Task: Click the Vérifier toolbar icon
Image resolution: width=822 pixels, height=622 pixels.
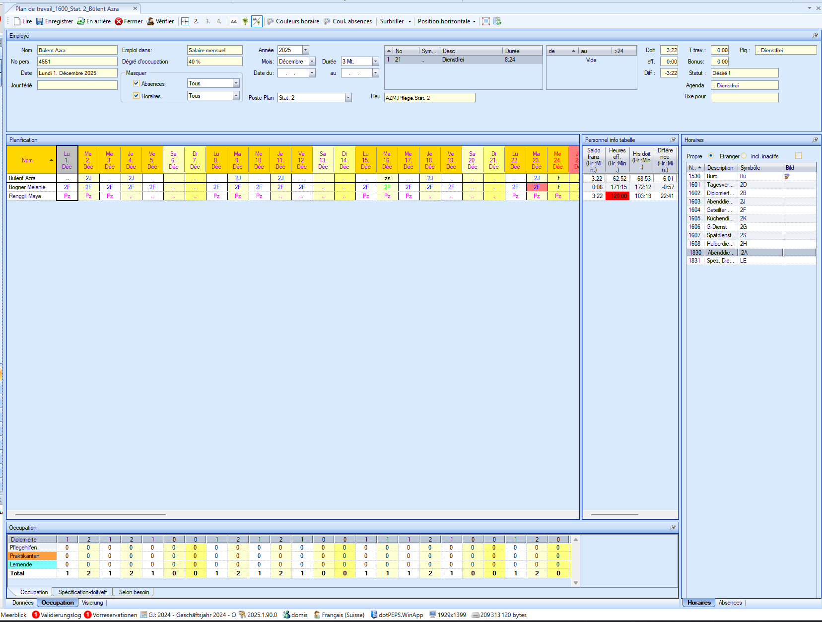Action: coord(150,21)
